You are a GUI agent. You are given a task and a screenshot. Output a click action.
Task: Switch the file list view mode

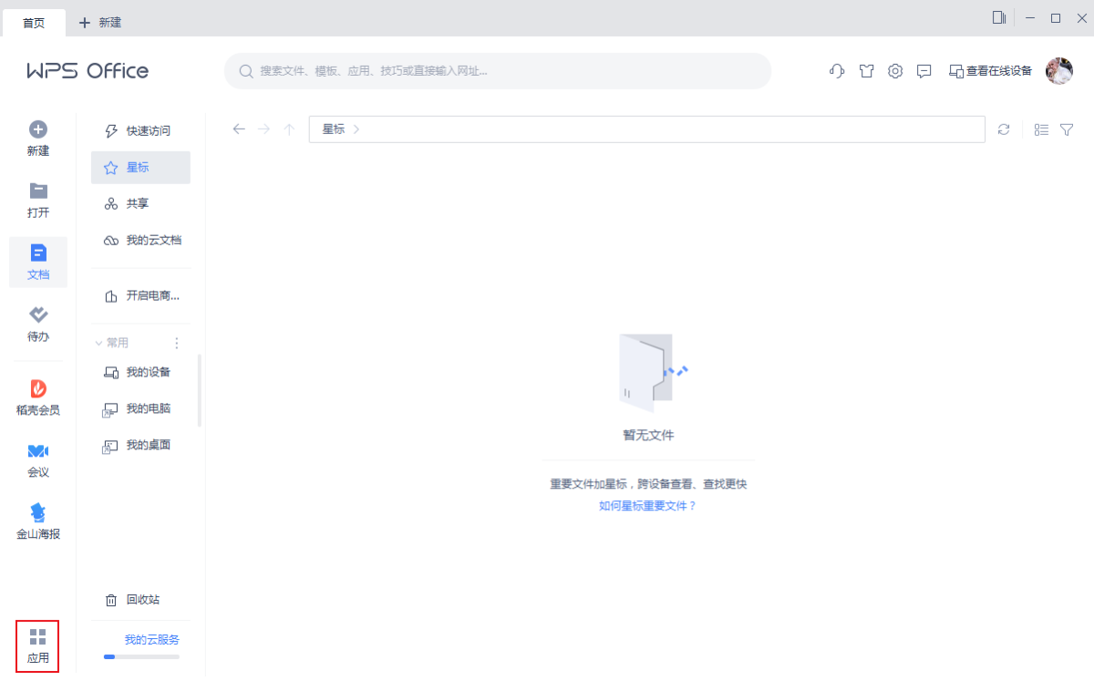click(1041, 129)
